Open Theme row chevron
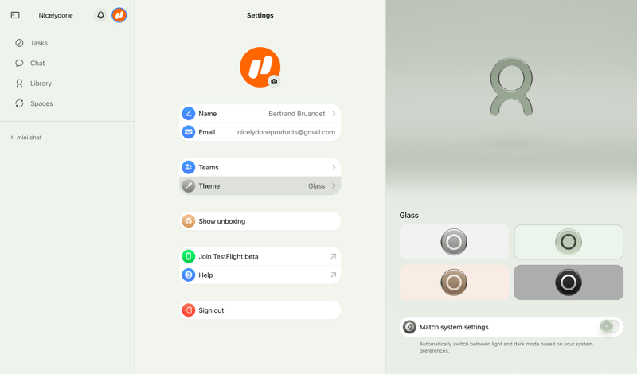Viewport: 637px width, 374px height. click(334, 186)
